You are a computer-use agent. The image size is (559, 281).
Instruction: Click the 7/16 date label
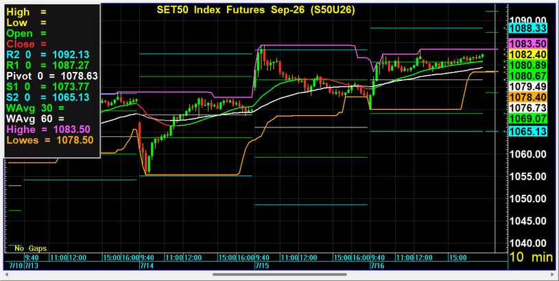tap(378, 266)
